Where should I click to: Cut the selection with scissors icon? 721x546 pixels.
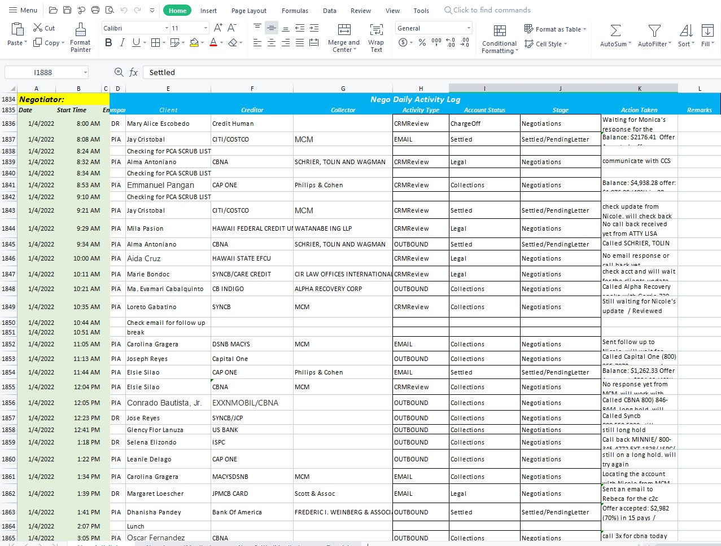pos(38,28)
